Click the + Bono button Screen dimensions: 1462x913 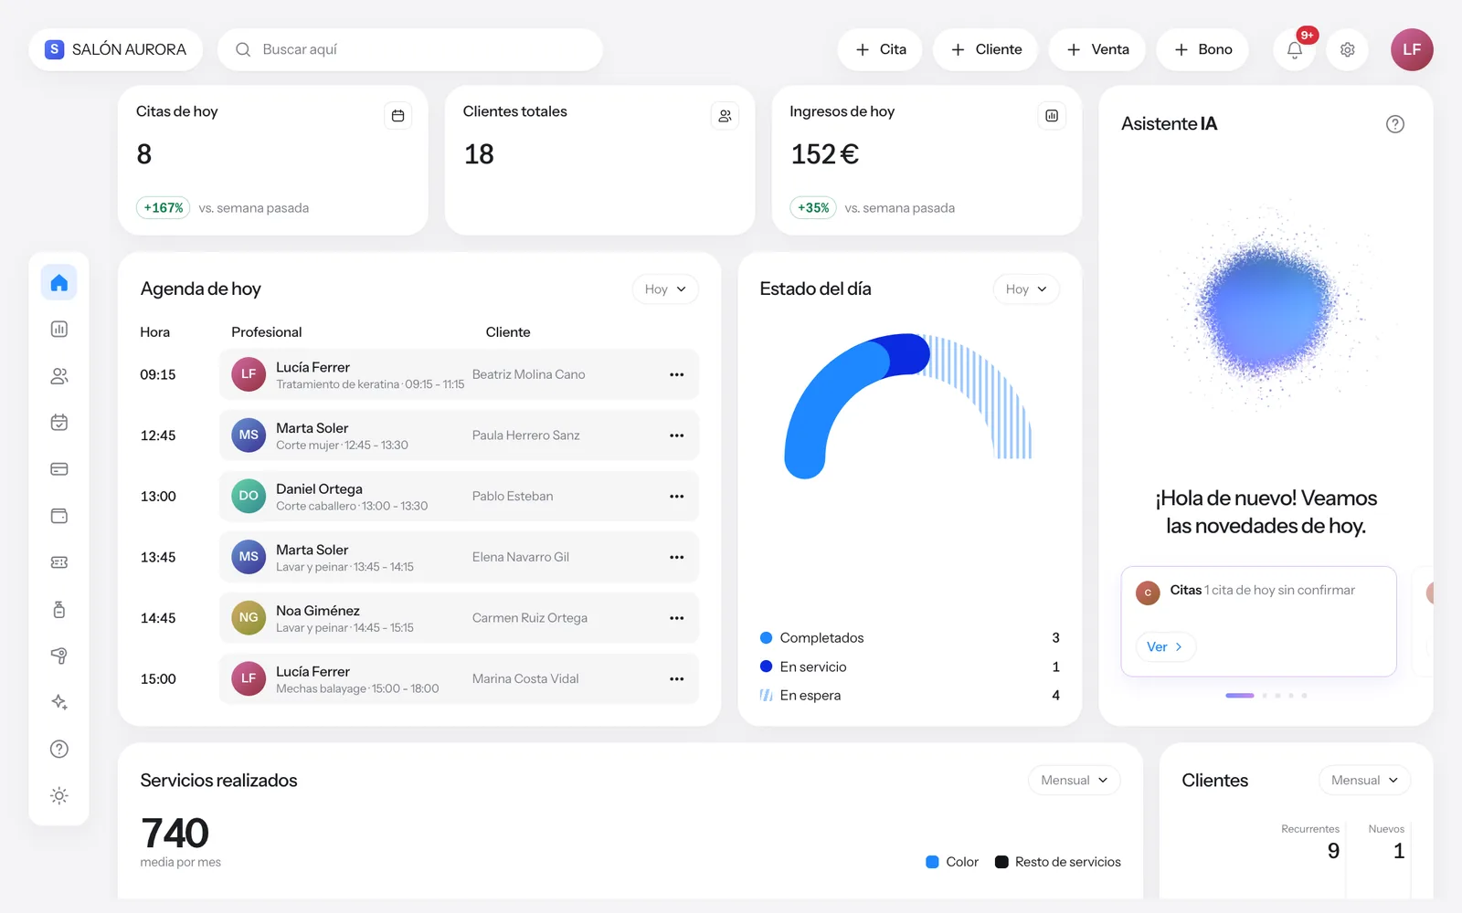1202,49
